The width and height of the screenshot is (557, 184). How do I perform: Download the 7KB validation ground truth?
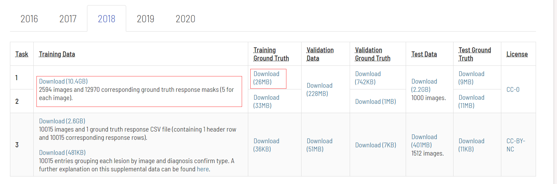coord(375,145)
